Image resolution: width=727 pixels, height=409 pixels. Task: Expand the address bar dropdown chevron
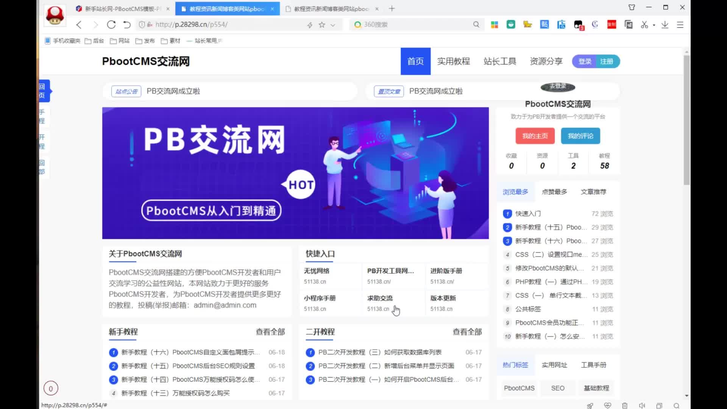[333, 25]
